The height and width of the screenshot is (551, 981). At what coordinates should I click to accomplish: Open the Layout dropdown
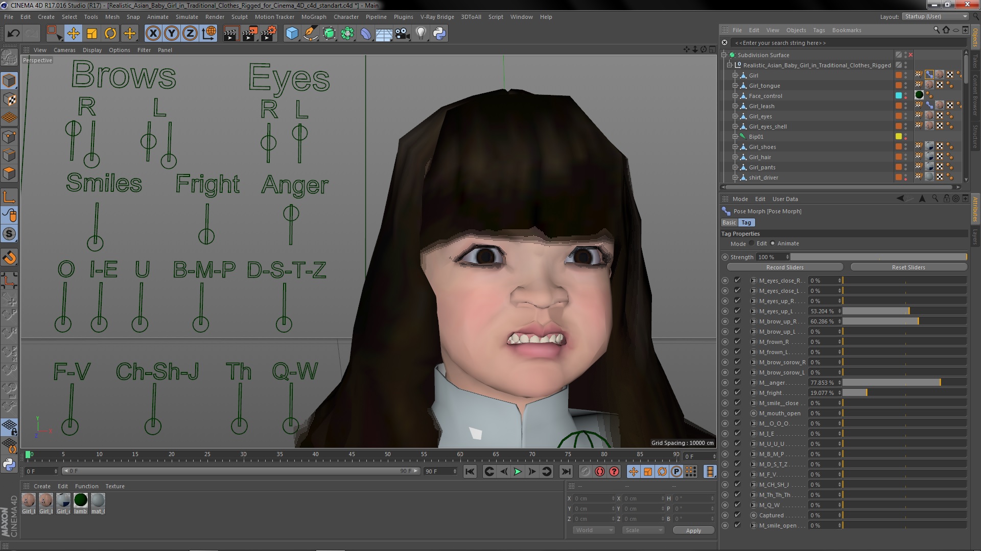coord(935,16)
